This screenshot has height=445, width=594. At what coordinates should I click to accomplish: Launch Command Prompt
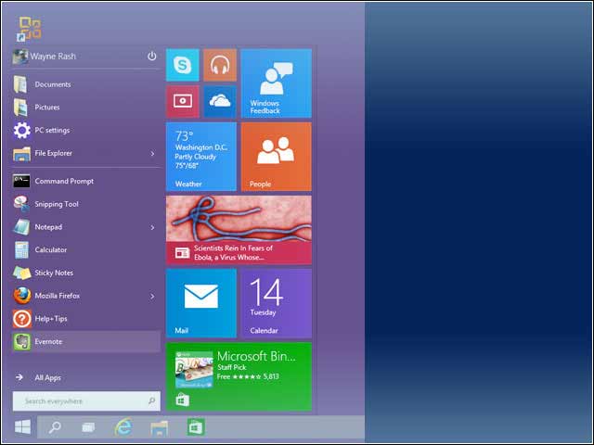point(86,181)
